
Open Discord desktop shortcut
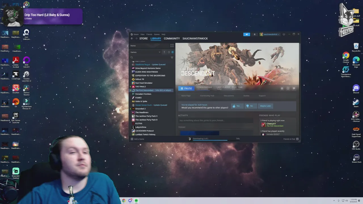(356, 89)
